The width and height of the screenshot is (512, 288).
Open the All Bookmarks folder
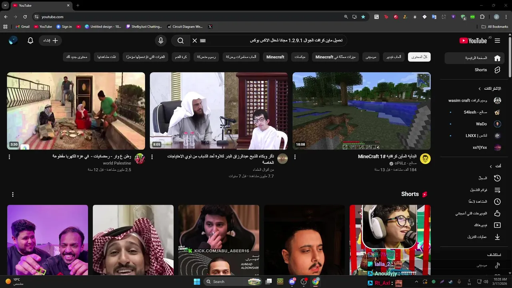tap(495, 27)
